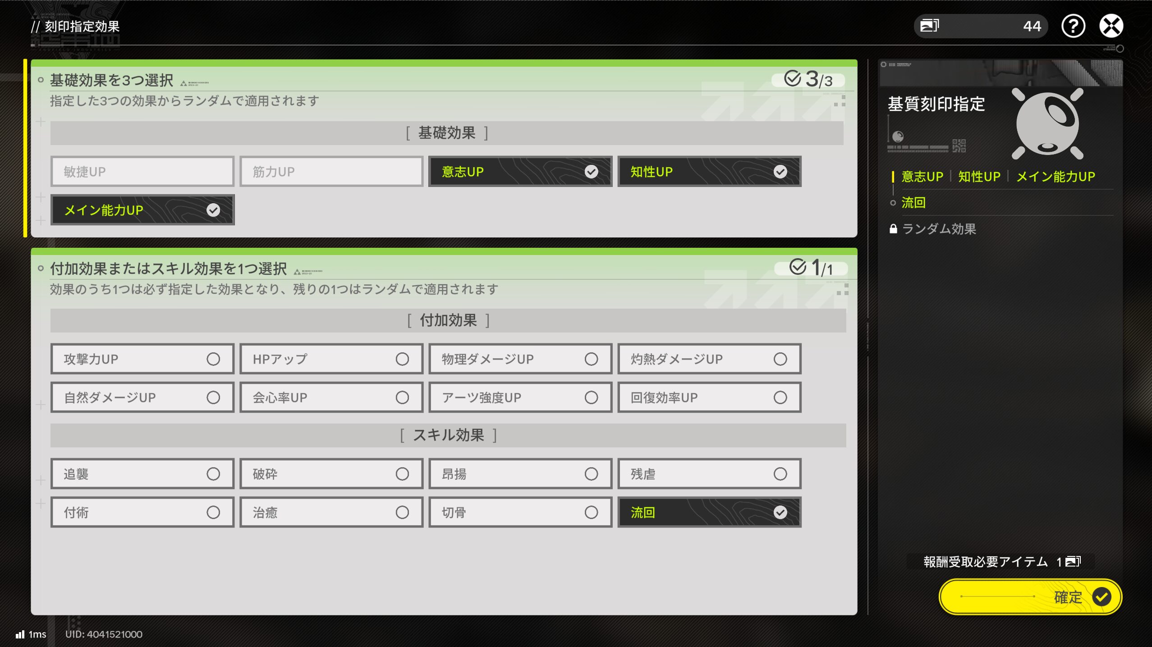1152x647 pixels.
Task: Click the lock icon beside ランダム効果
Action: 893,229
